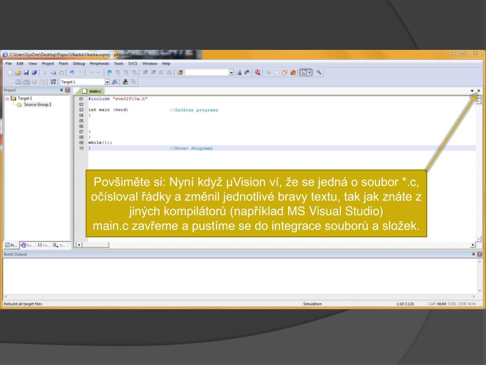Click the Rebuild all target files icon

(x=27, y=82)
